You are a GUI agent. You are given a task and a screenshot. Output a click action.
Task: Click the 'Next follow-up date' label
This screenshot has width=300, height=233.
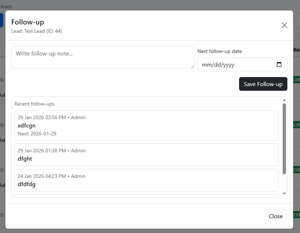(219, 51)
